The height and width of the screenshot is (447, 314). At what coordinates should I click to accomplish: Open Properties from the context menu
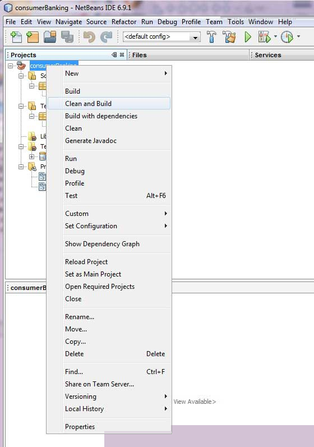[109, 426]
